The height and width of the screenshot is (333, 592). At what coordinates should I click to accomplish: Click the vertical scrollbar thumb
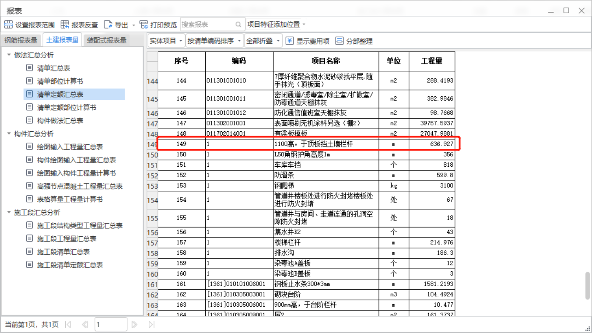click(588, 286)
